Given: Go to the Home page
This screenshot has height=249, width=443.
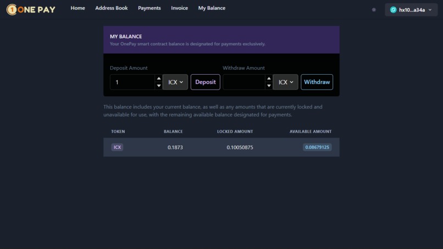Looking at the screenshot, I should (77, 8).
